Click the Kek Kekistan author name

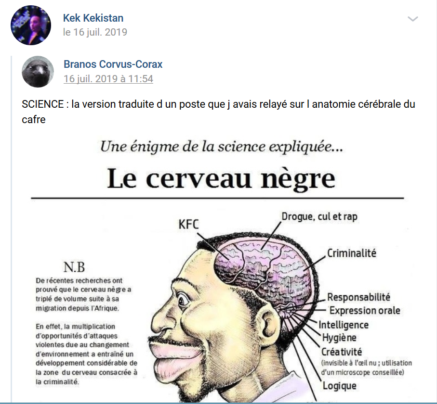pos(93,18)
